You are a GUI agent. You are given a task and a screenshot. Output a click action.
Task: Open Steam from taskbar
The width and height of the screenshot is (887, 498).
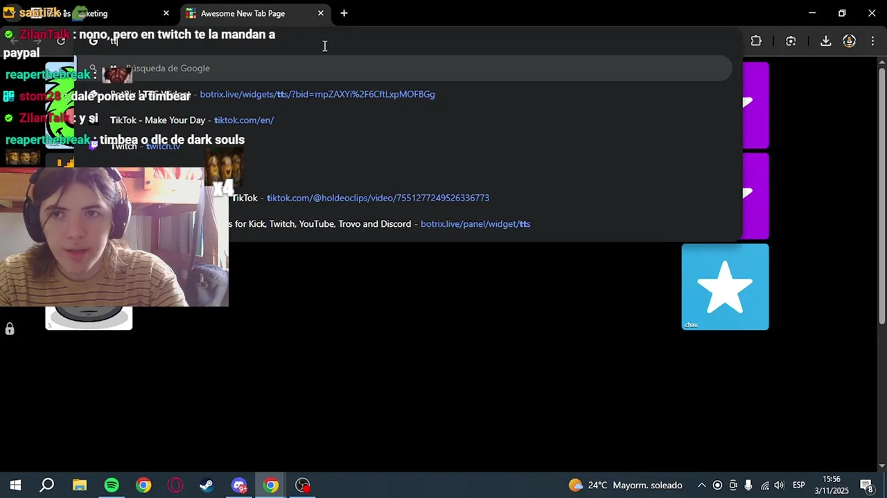tap(207, 486)
